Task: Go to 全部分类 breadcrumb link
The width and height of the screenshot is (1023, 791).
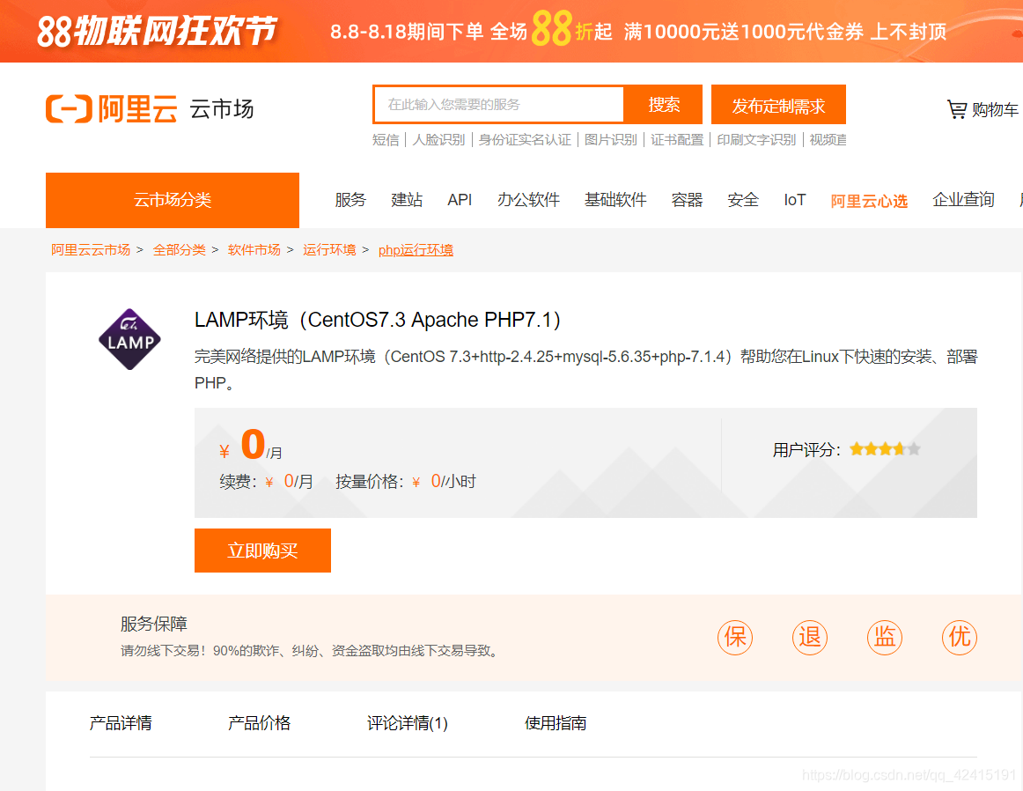Action: [x=180, y=250]
